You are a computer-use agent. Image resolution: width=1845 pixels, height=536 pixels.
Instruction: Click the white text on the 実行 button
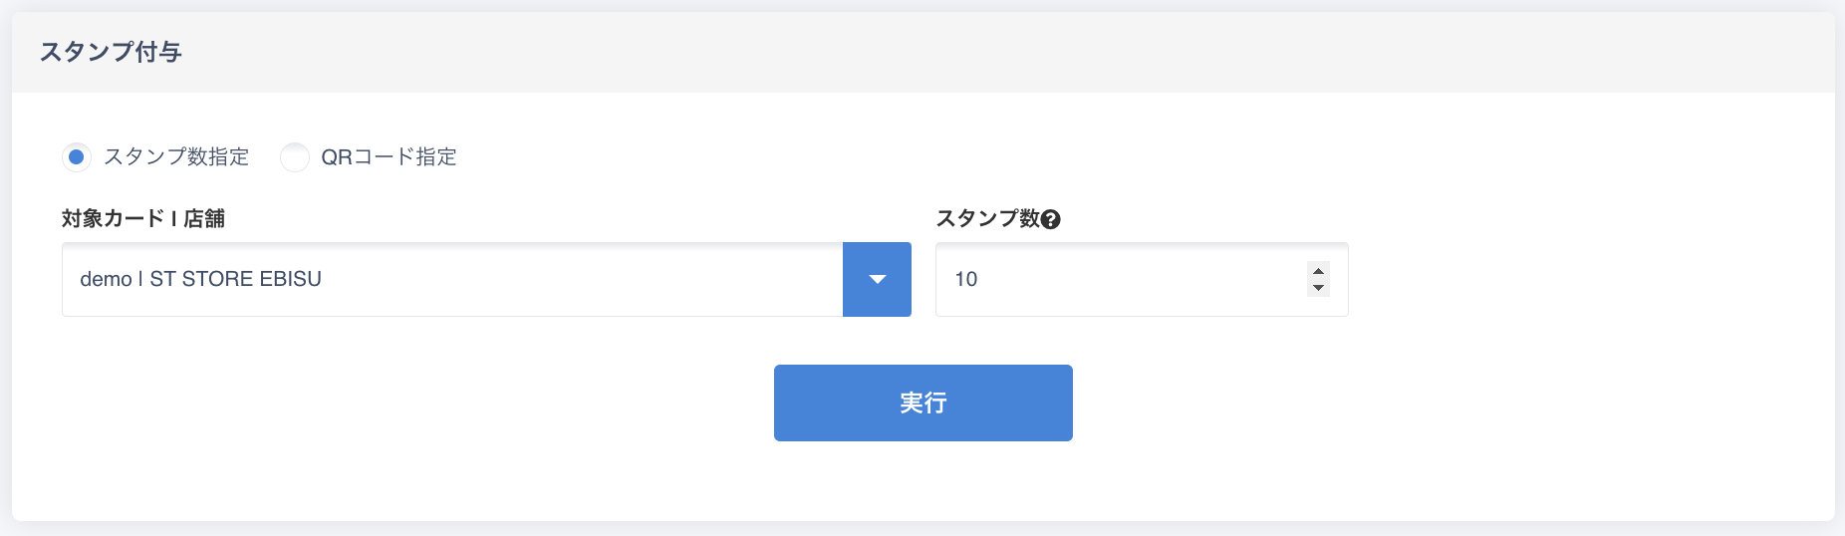pos(922,402)
